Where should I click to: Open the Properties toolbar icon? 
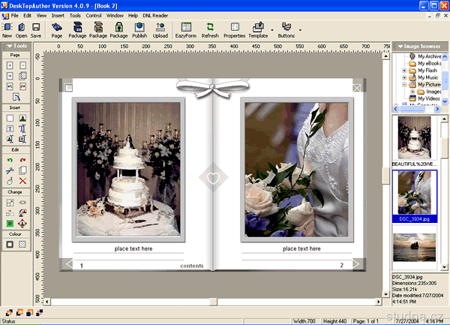(x=234, y=28)
